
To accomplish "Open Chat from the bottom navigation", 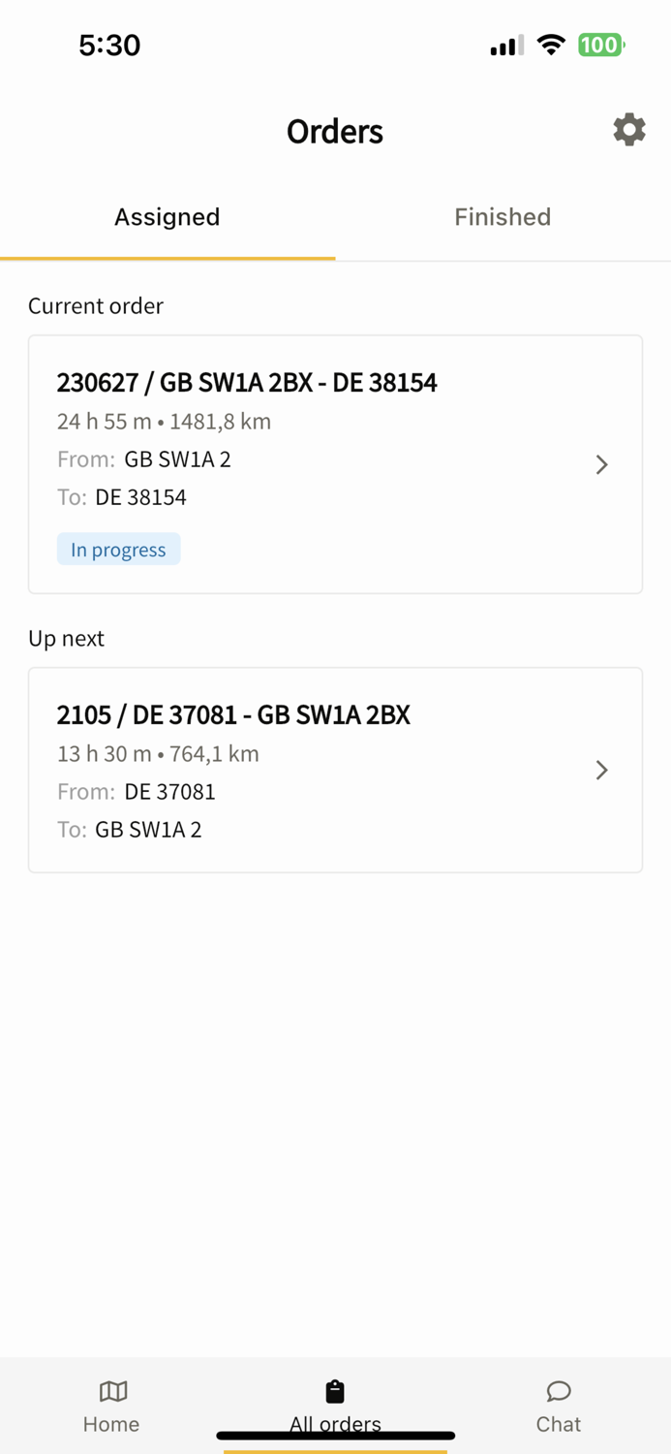I will click(559, 1406).
